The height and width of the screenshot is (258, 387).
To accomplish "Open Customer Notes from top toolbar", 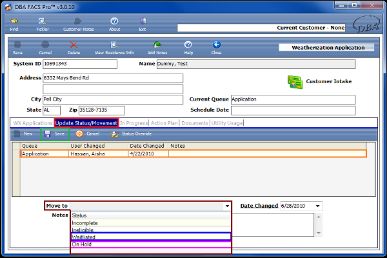I will (79, 25).
